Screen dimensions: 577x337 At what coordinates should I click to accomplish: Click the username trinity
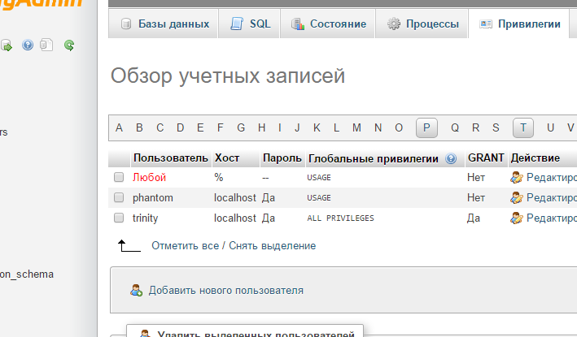point(146,218)
